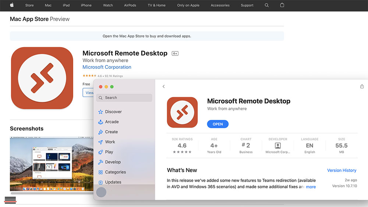Click the large Microsoft Remote Desktop icon on web page
The width and height of the screenshot is (368, 207).
coord(42,78)
